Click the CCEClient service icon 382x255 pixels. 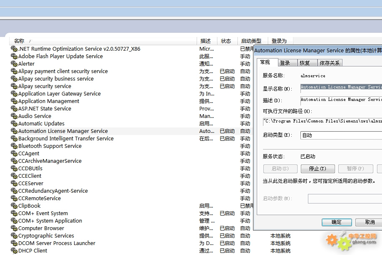click(x=14, y=176)
